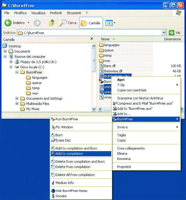Screen dimensions: 186x200
Task: Open the Modifica menu
Action: point(20,13)
